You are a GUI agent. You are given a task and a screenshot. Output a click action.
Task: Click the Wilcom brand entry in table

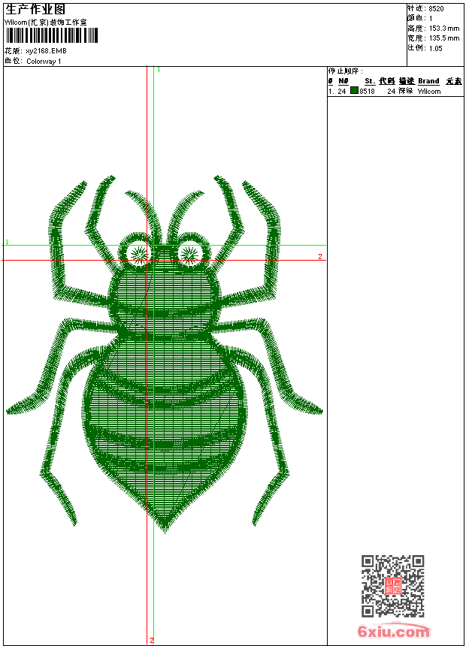pos(429,91)
